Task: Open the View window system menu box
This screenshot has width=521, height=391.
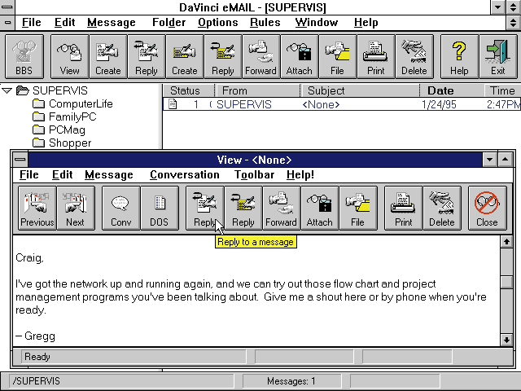Action: click(x=20, y=160)
